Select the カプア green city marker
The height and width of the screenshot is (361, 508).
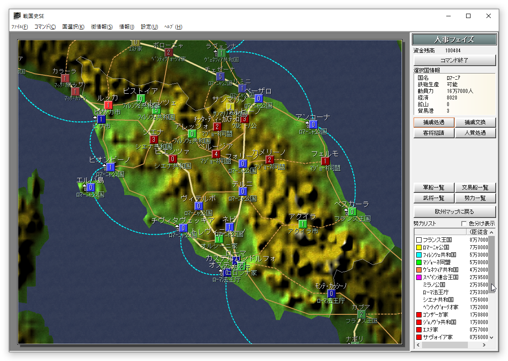pyautogui.click(x=361, y=314)
